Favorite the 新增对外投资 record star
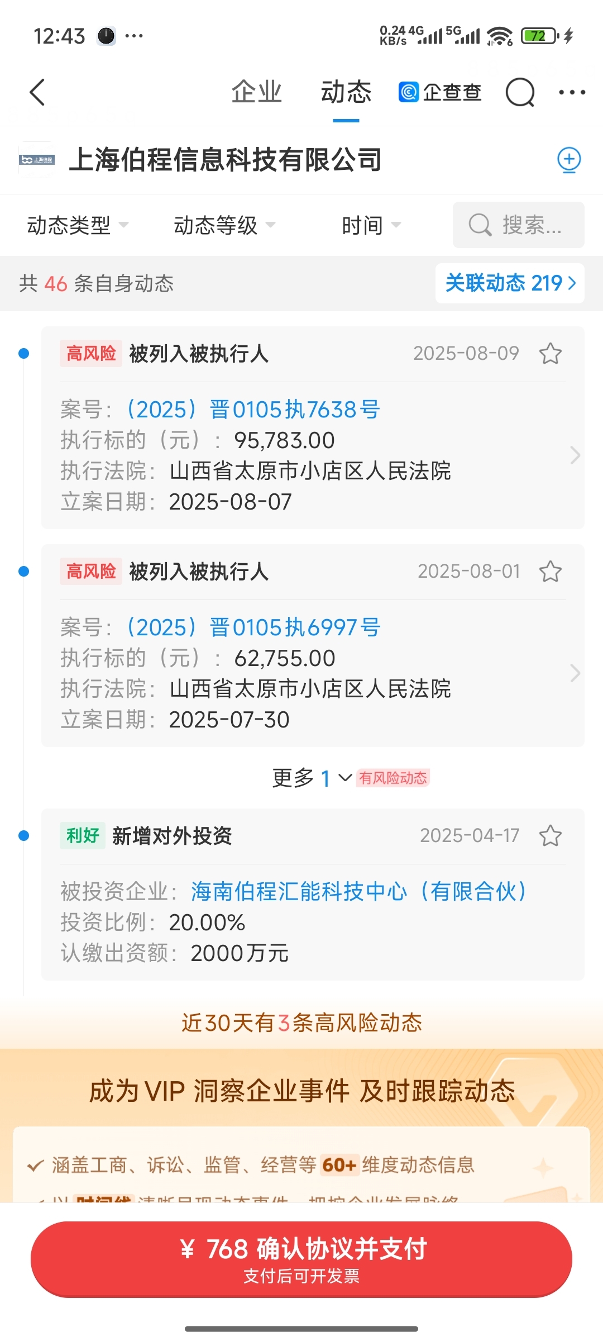 [550, 835]
